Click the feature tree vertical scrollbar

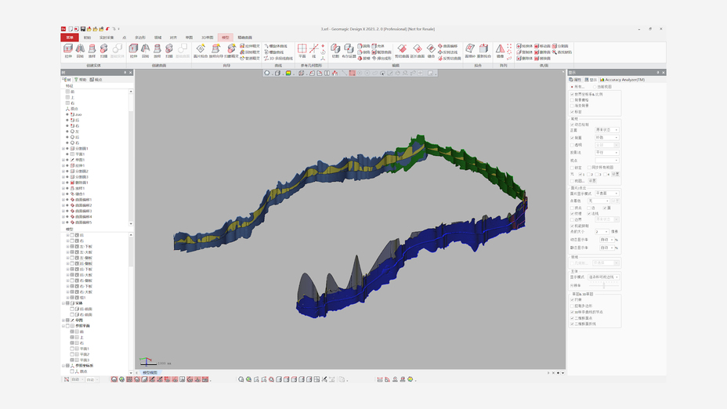[131, 157]
